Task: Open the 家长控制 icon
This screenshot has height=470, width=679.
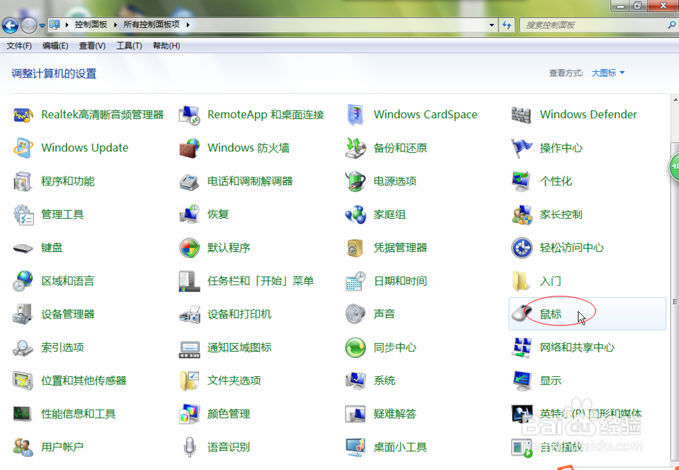Action: (x=521, y=215)
